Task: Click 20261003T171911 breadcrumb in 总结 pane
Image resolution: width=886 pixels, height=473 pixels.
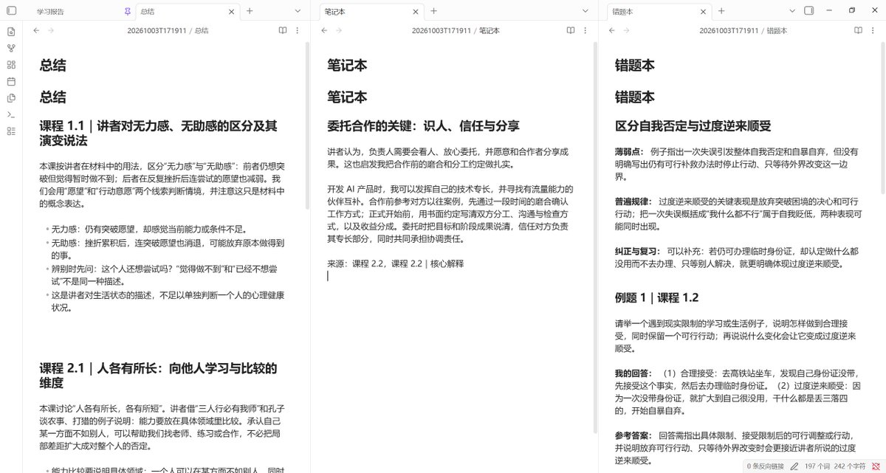Action: (x=156, y=30)
